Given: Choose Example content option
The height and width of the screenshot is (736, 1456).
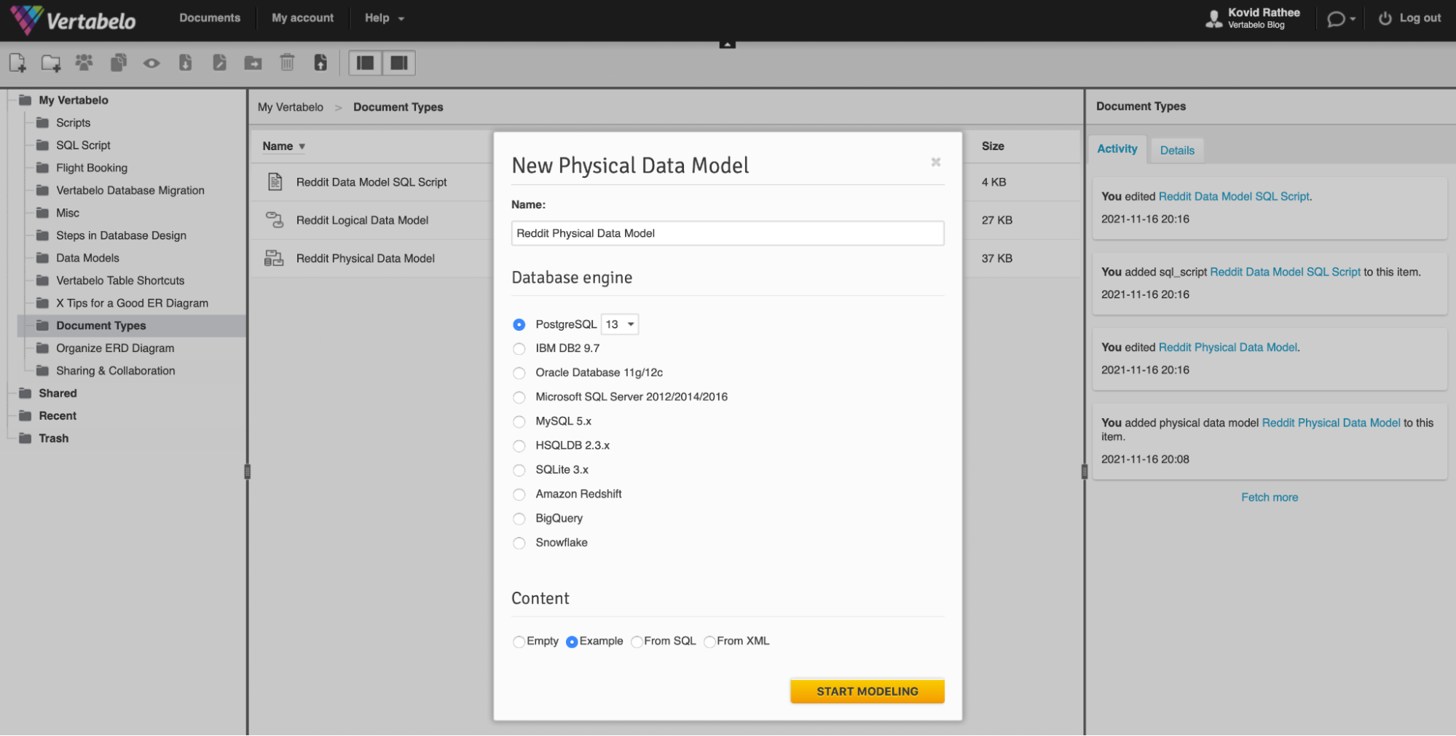Looking at the screenshot, I should [572, 642].
